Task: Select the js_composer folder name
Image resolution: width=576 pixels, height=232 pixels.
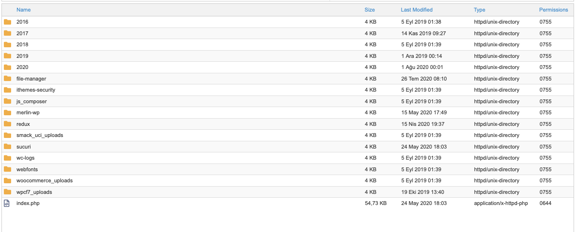Action: [31, 101]
